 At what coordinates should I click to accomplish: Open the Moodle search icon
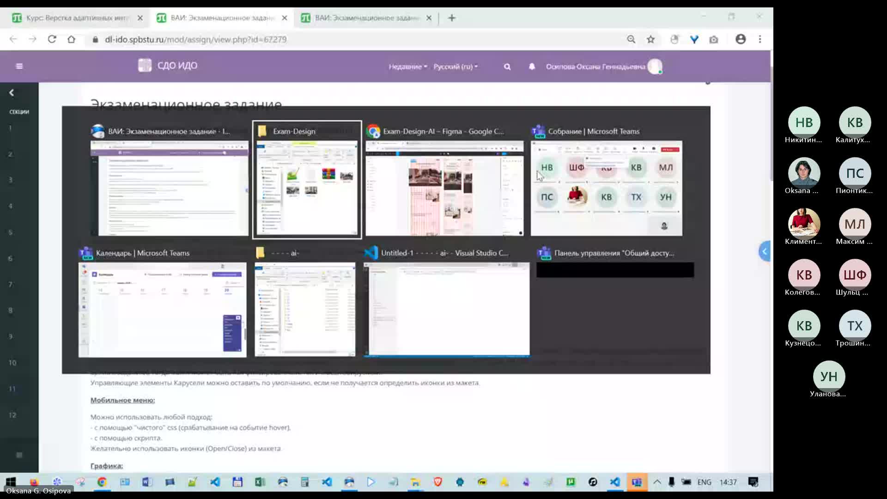(507, 67)
